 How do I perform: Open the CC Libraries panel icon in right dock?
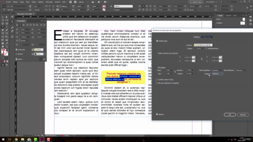coord(250,17)
